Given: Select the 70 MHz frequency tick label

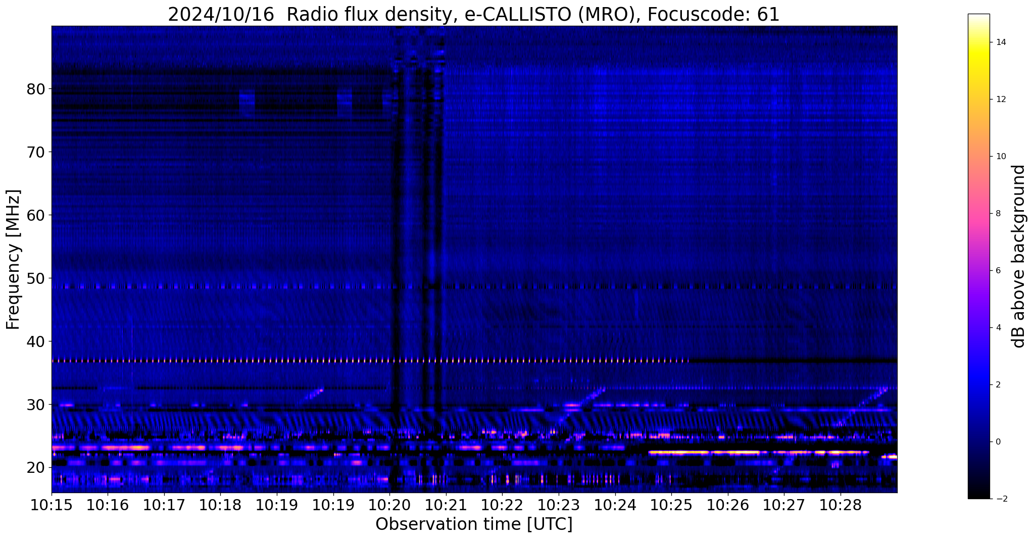Looking at the screenshot, I should click(x=35, y=152).
